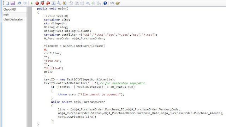This screenshot has height=127, width=226.
Task: Click the third greyed version control icon
Action: click(82, 3)
